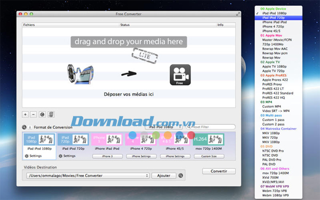Screen dimensions: 320x200
Task: Click the film reel media icon
Action: 81,74
